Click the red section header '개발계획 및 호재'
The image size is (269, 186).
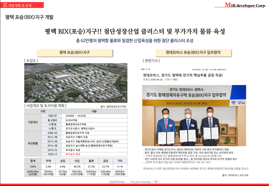point(22,5)
